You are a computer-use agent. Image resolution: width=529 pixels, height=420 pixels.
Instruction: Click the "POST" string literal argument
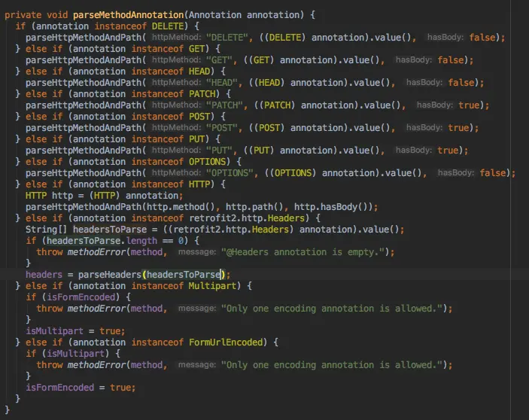222,128
